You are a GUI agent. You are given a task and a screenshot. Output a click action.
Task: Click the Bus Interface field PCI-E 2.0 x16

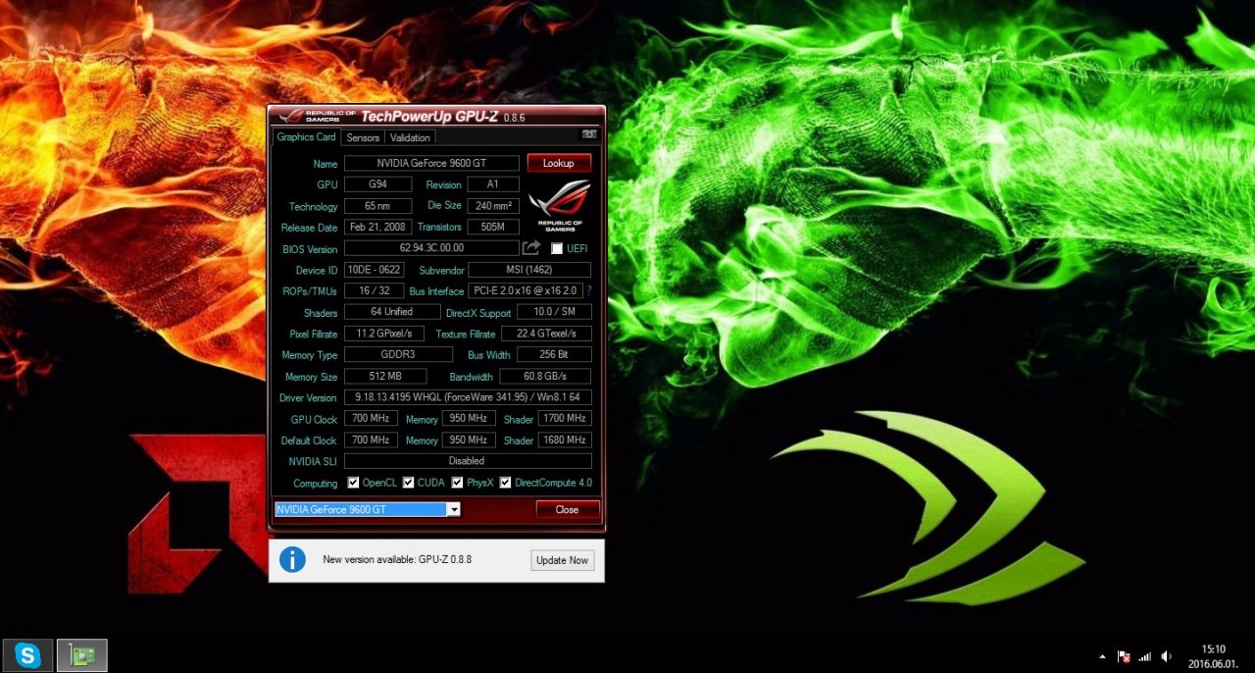[x=526, y=290]
